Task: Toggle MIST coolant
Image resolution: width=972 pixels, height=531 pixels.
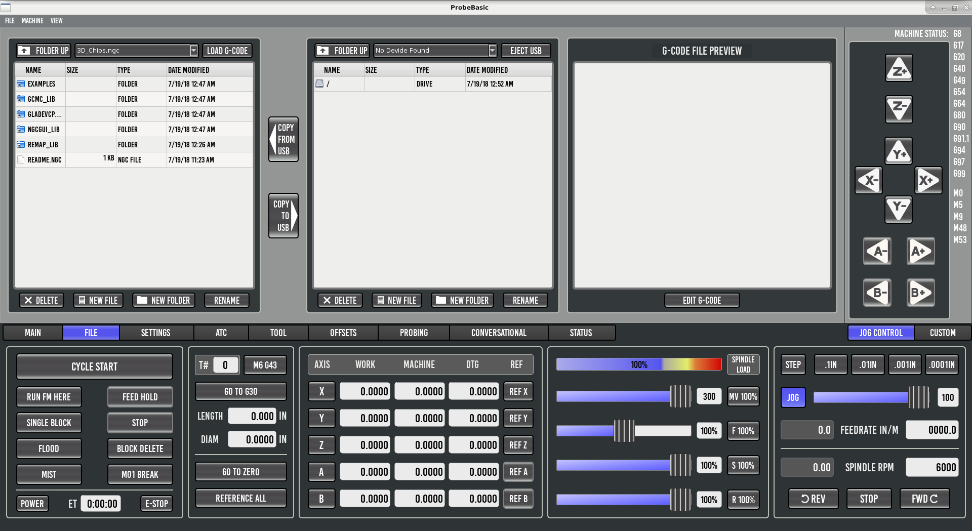Action: click(x=49, y=474)
